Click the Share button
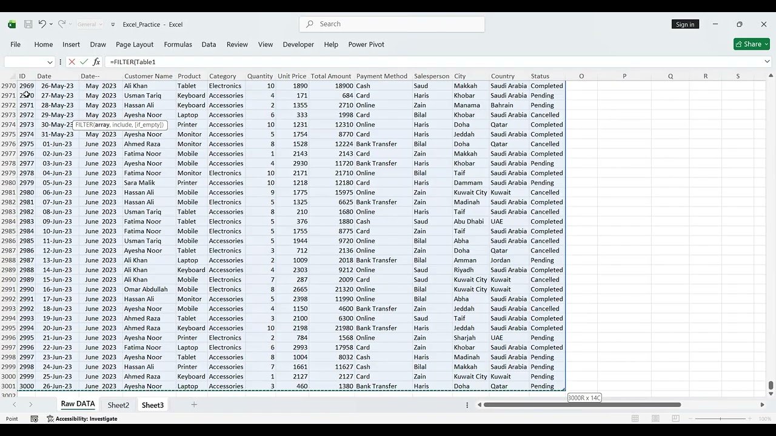This screenshot has width=776, height=436. 752,44
